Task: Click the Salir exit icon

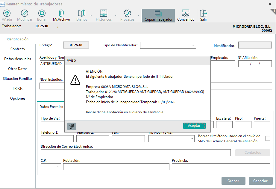Action: [x=204, y=13]
